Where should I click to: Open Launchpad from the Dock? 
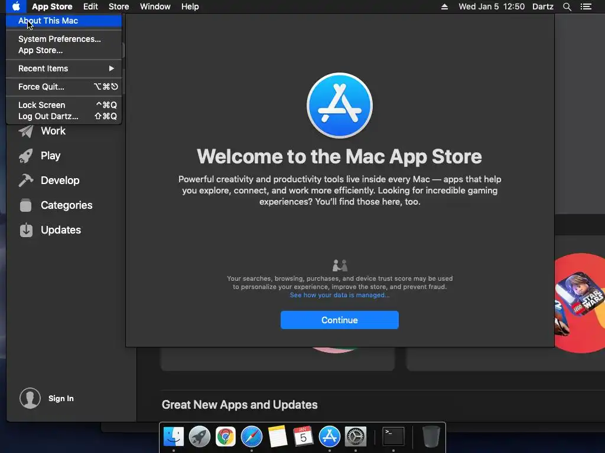(200, 436)
